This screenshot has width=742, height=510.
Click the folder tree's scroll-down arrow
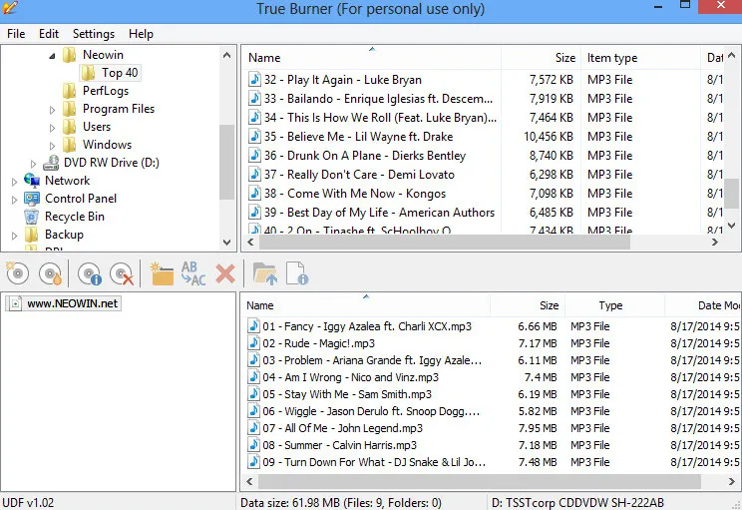[227, 243]
